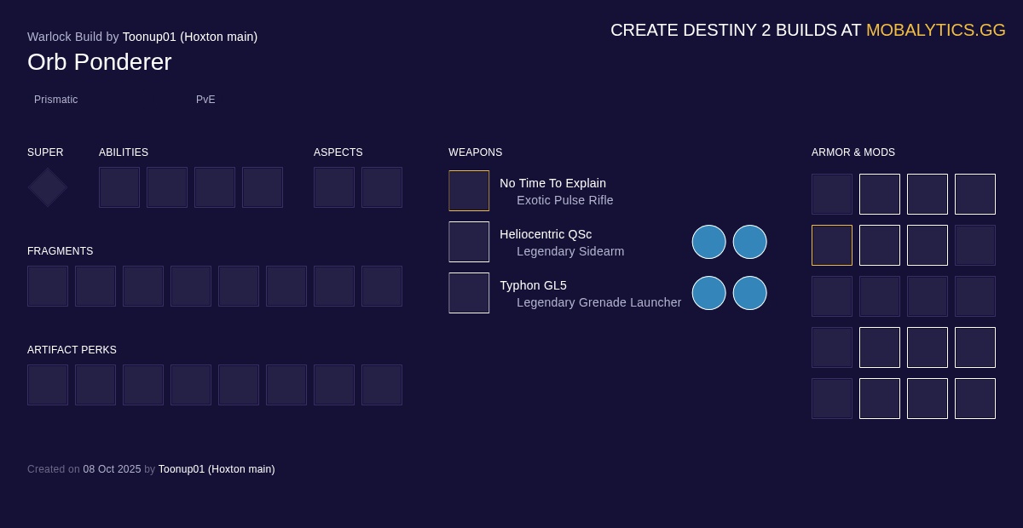
Task: Open the MOBALYTICS.GG link
Action: (936, 30)
